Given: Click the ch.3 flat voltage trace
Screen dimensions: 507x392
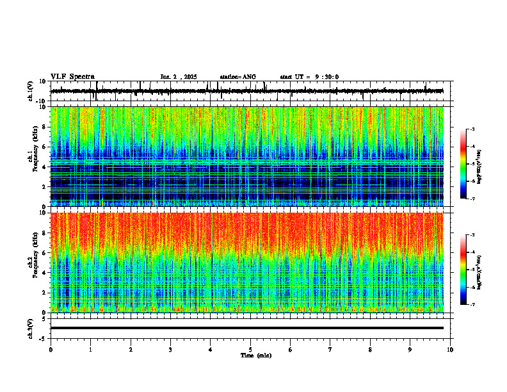Looking at the screenshot, I should [247, 328].
